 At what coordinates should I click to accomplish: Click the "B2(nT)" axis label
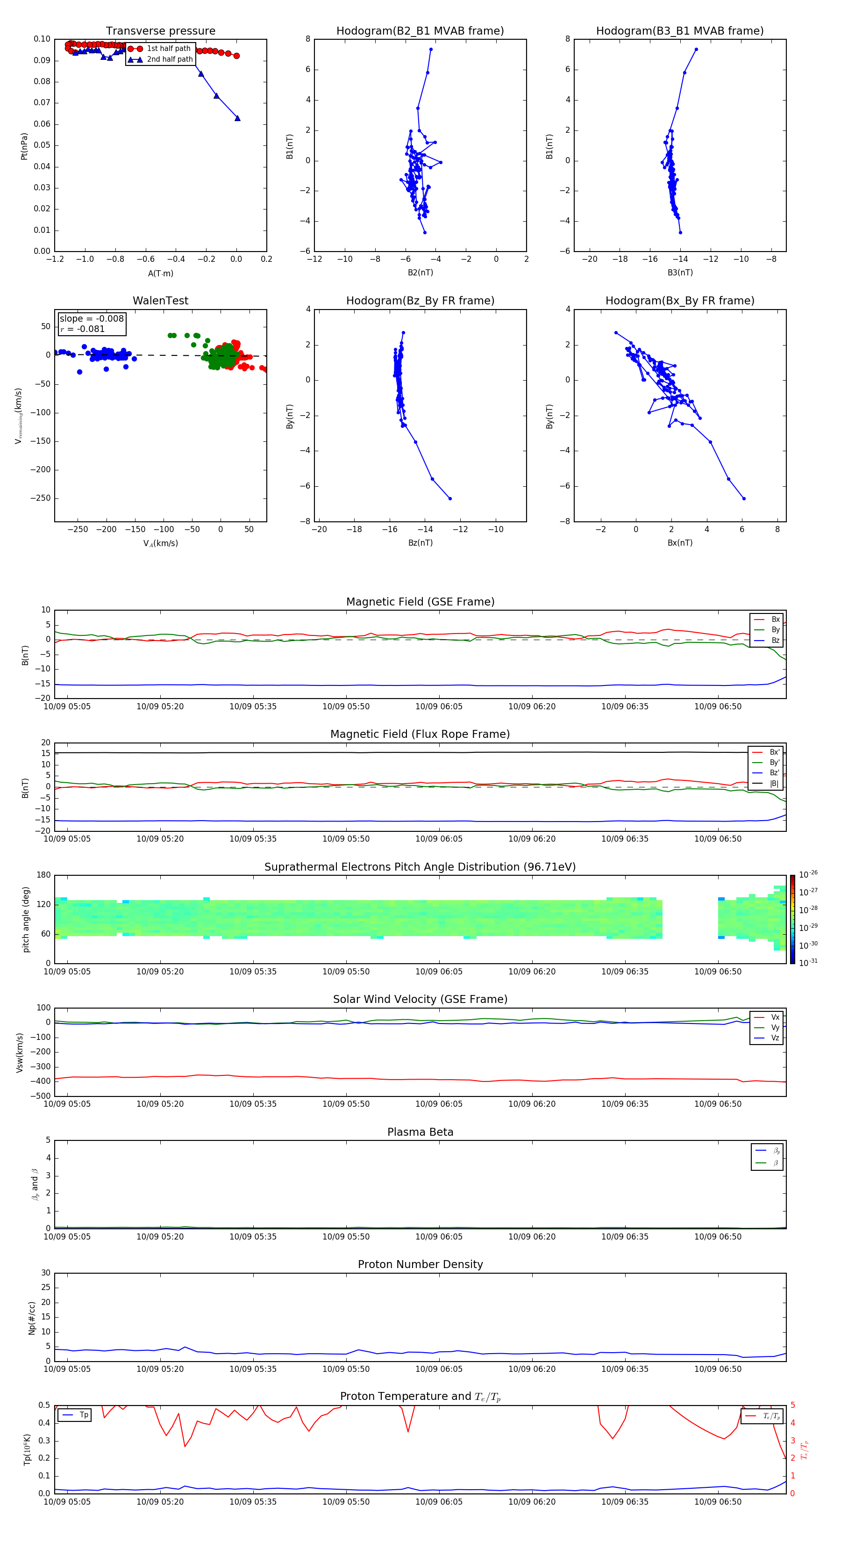(420, 273)
